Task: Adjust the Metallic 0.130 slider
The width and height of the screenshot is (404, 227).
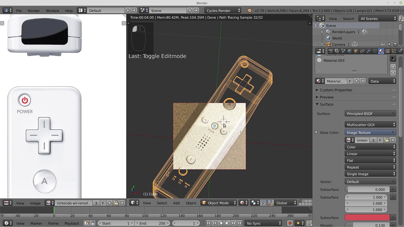Action: point(367,225)
